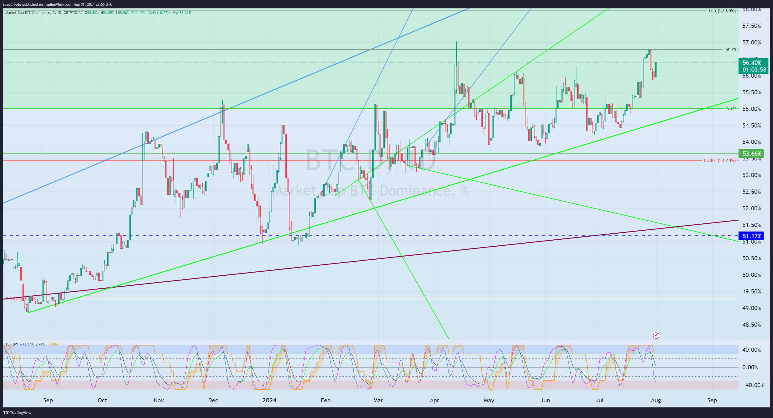Click the '57.00%' price axis label

pos(752,42)
